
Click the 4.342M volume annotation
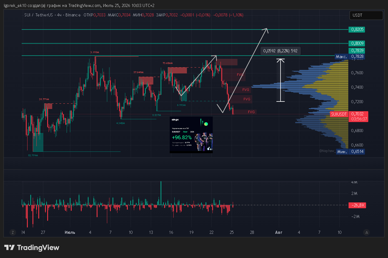(121, 123)
